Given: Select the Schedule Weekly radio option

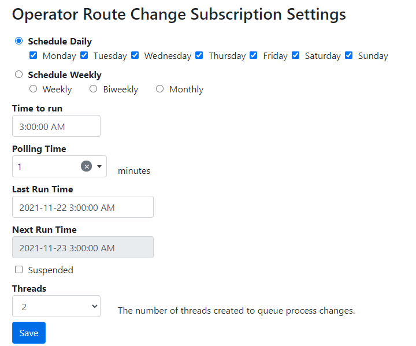Looking at the screenshot, I should tap(19, 75).
